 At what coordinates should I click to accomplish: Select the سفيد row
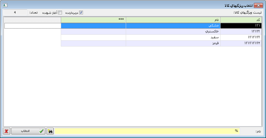click(x=173, y=37)
